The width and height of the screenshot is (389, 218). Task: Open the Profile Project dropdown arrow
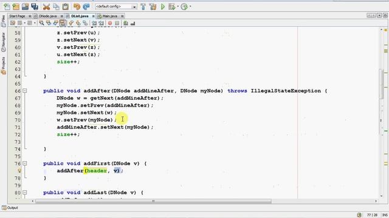[x=190, y=7]
